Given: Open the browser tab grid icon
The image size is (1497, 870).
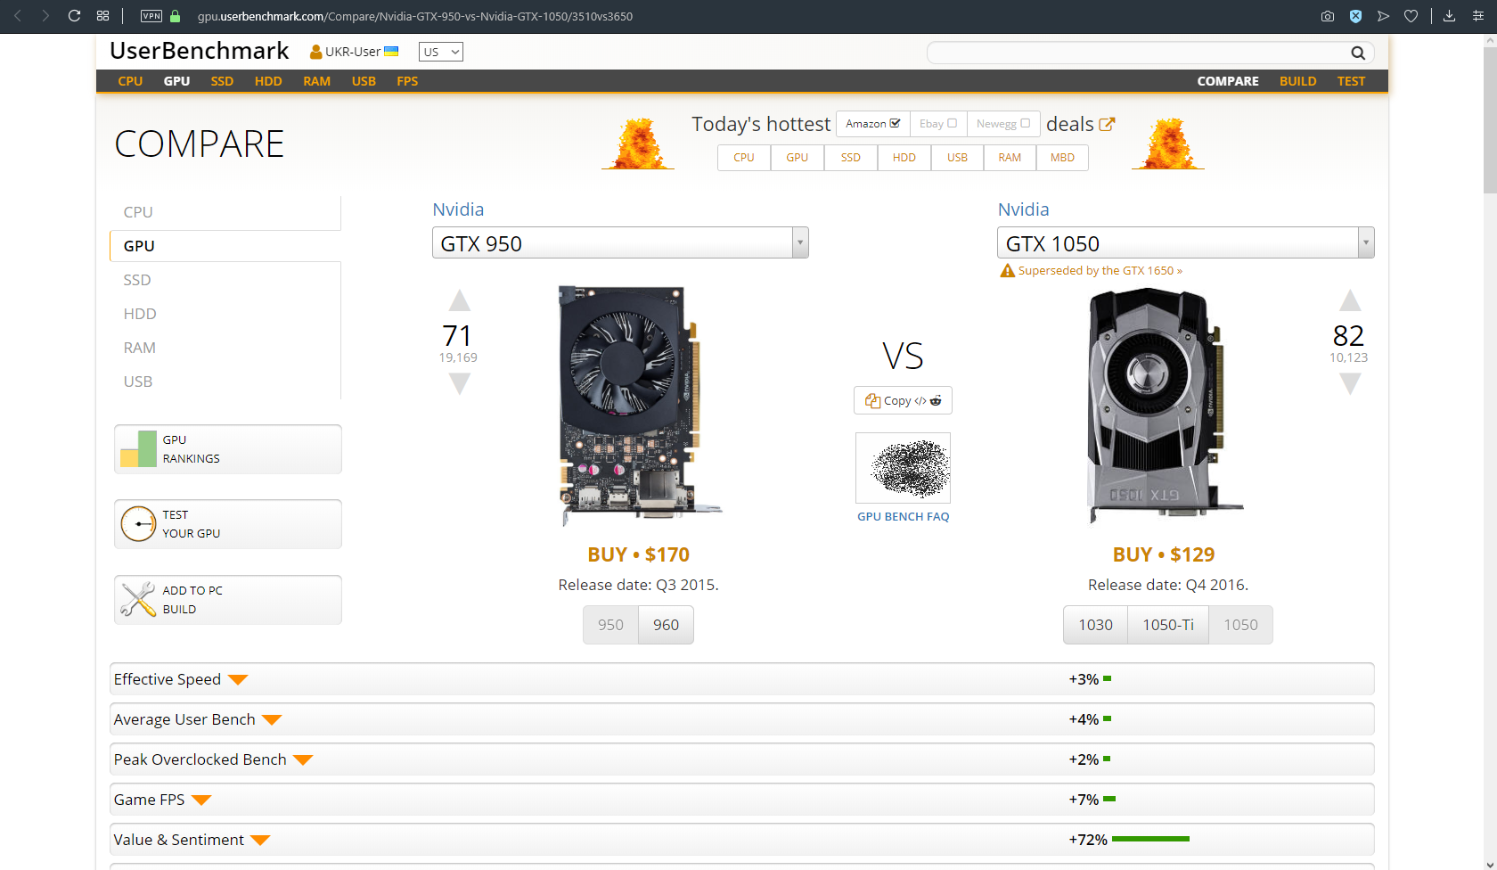Looking at the screenshot, I should tap(103, 16).
